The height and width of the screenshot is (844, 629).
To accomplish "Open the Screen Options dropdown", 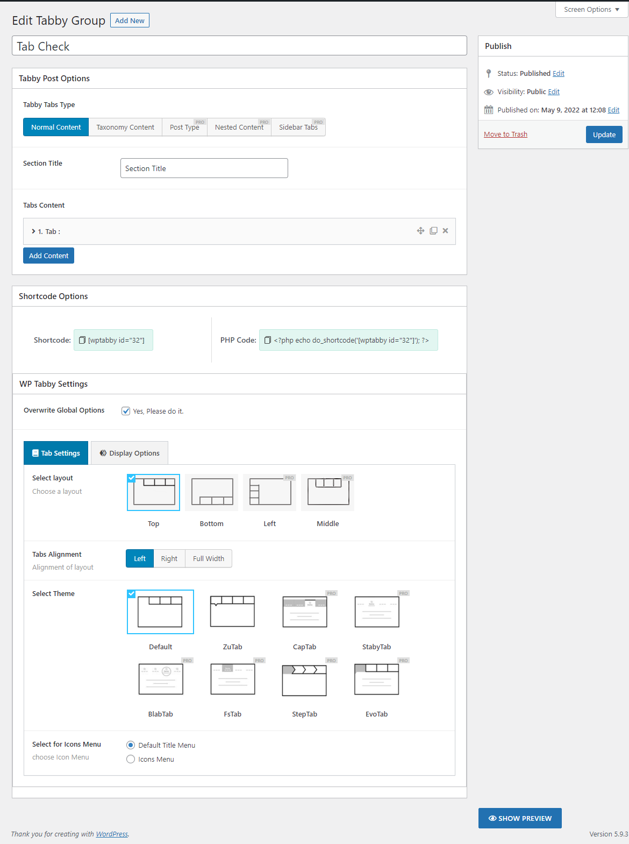I will click(591, 10).
